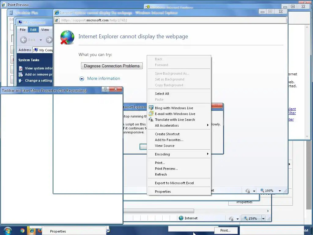
Task: Click the More information link text
Action: coord(103,78)
